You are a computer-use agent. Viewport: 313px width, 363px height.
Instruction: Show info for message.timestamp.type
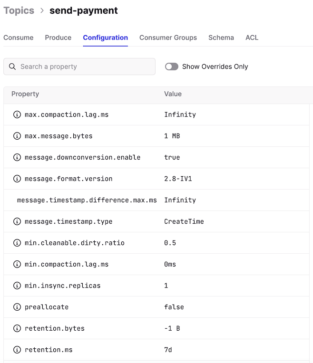(17, 221)
